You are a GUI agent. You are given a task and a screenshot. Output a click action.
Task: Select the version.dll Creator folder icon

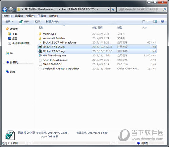coord(40,38)
